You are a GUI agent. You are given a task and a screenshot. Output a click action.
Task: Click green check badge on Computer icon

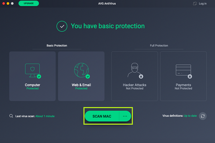(x=39, y=77)
